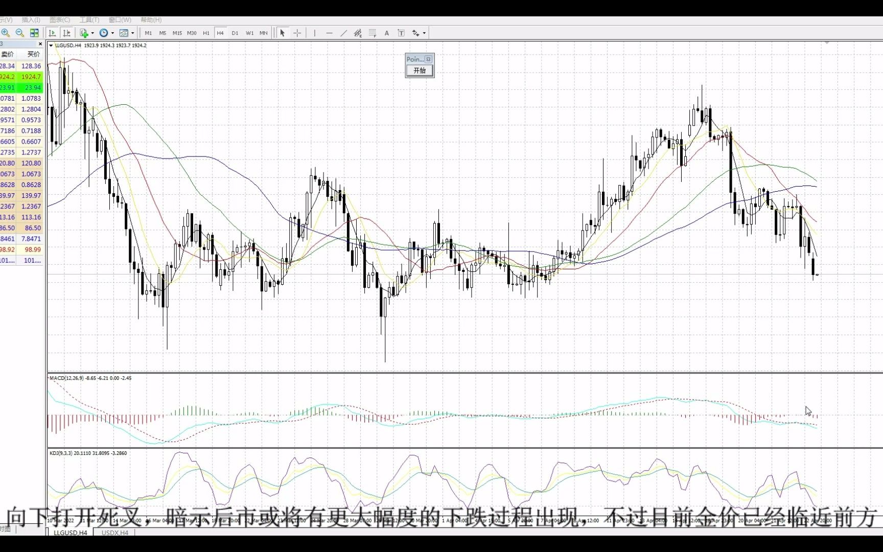Switch to M1 timeframe

click(148, 33)
